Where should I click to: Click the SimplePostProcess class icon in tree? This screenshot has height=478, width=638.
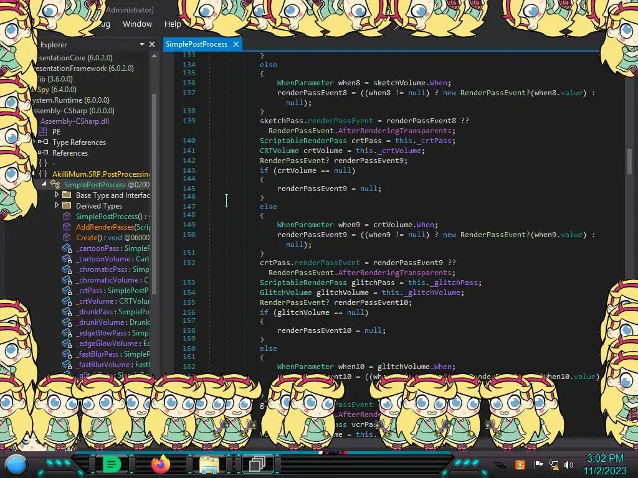55,184
